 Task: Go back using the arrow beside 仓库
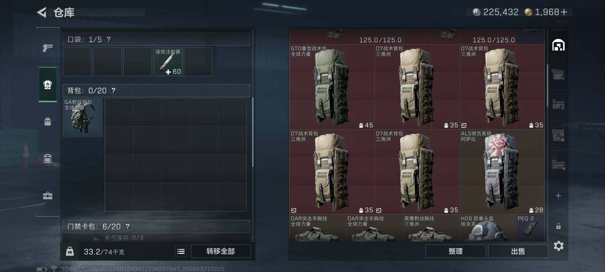pyautogui.click(x=42, y=12)
